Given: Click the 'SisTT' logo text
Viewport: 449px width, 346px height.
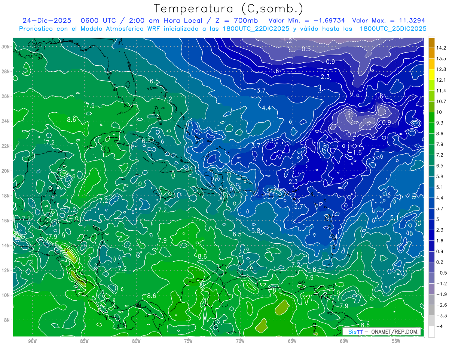Looking at the screenshot, I should click(355, 331).
